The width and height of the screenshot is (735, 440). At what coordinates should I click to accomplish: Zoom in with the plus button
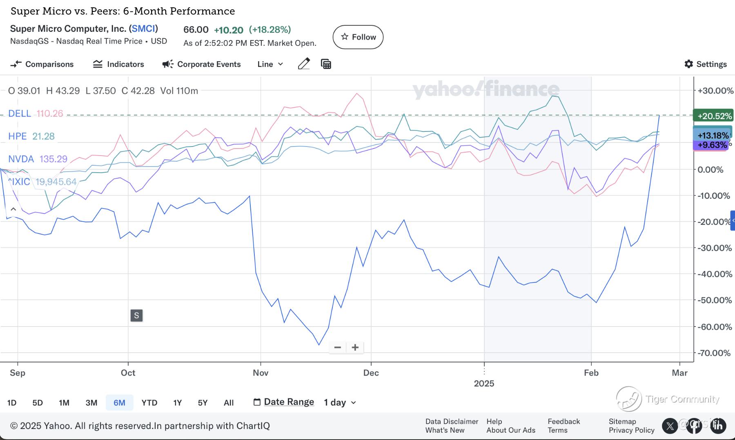355,348
